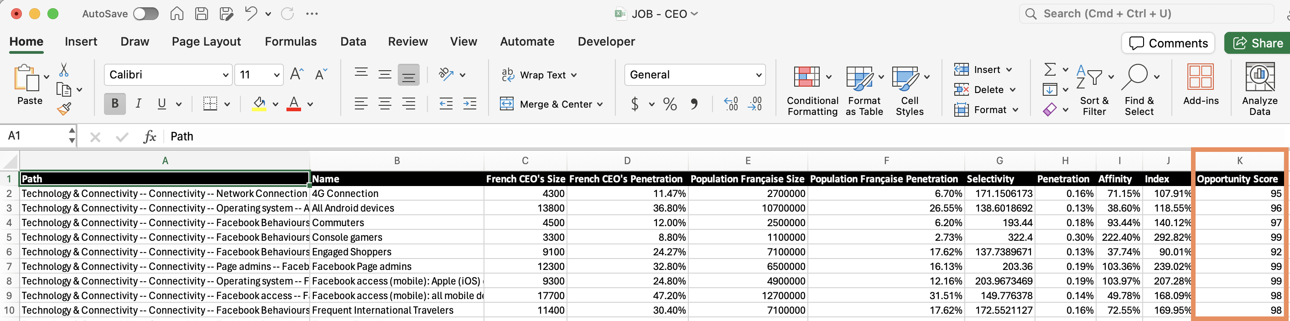Select column K header
Viewport: 1290px width, 321px height.
pos(1239,161)
